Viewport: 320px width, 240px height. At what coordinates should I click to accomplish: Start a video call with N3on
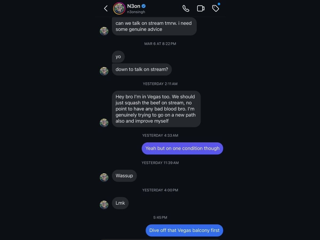(x=201, y=9)
